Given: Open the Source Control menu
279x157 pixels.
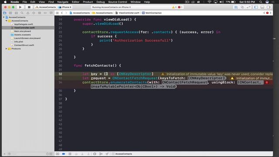Looking at the screenshot, I should 118,2.
